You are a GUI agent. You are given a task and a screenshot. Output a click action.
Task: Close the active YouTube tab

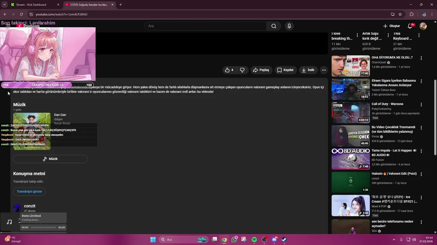(113, 5)
